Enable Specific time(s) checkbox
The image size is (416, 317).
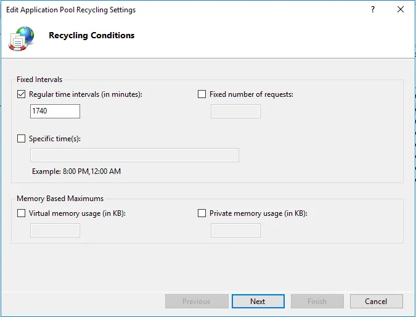pos(21,139)
